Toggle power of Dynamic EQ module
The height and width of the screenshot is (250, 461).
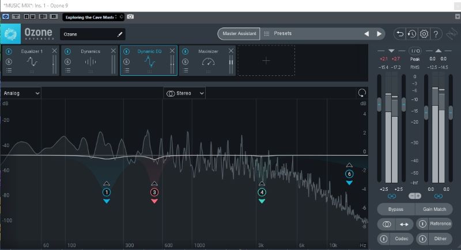126,51
